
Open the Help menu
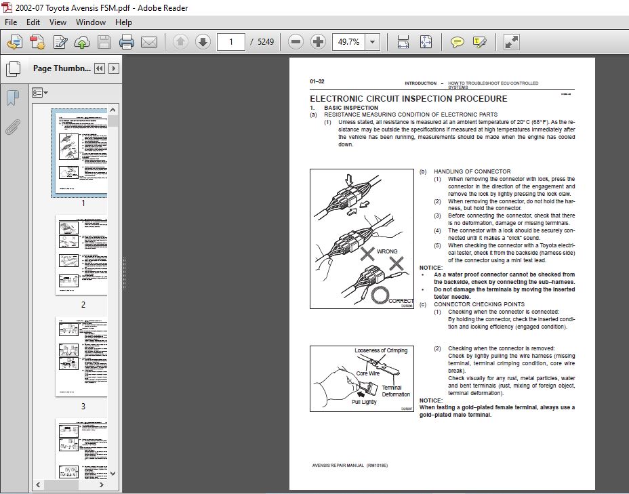pos(123,22)
